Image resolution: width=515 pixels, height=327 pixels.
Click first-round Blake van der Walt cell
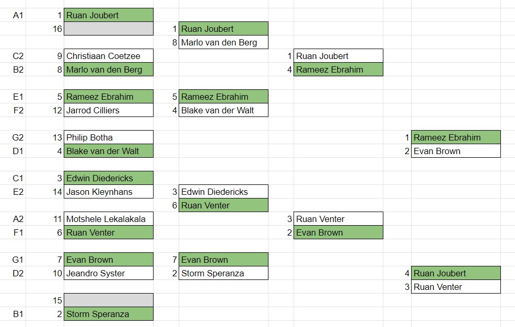(x=109, y=151)
